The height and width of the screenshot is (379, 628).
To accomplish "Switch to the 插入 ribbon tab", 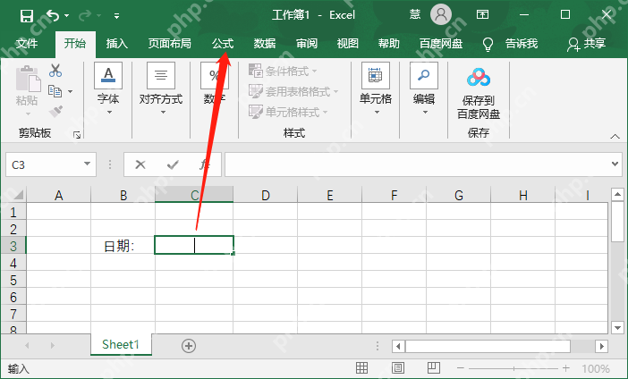I will 116,43.
